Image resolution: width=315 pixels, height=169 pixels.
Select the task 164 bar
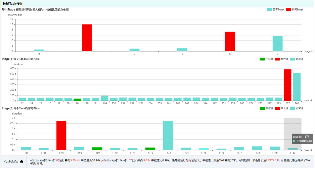pos(105,98)
